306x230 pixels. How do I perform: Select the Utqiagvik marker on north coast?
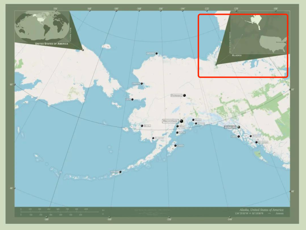pyautogui.click(x=156, y=53)
